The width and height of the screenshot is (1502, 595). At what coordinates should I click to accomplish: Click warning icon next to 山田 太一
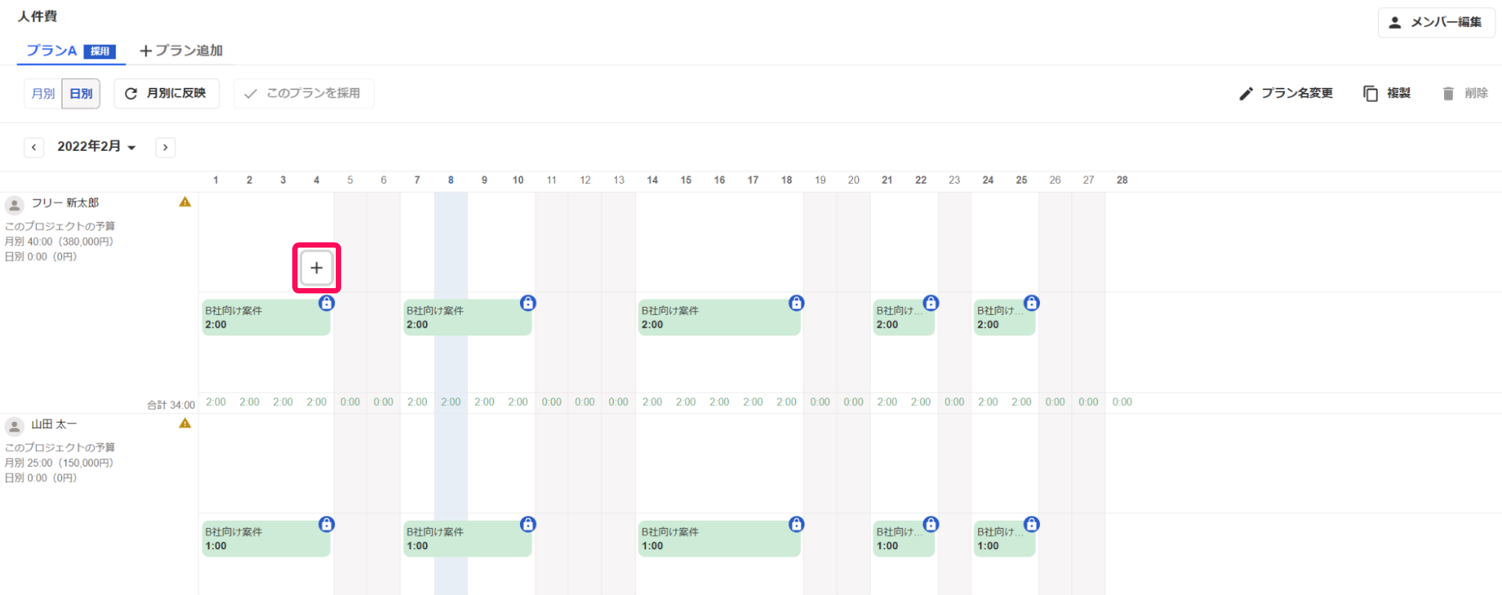[x=185, y=423]
